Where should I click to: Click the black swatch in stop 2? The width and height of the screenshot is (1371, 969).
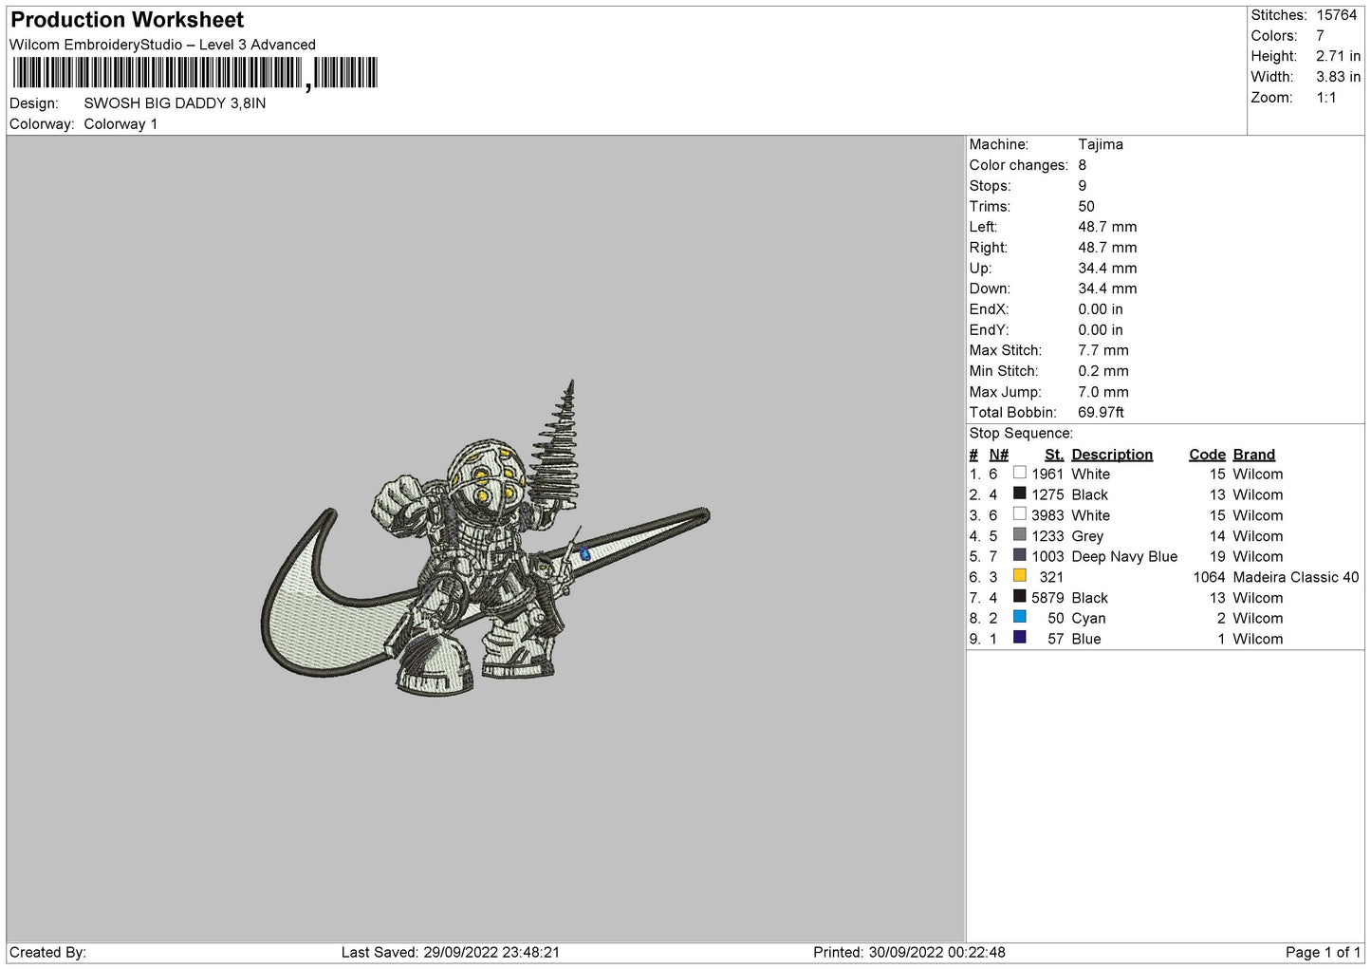pos(1019,494)
